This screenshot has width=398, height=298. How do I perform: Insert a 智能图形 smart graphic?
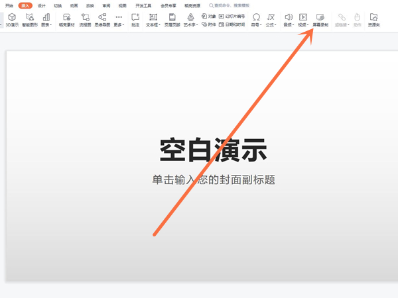tap(29, 19)
